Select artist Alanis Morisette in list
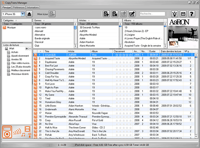 coord(98,46)
